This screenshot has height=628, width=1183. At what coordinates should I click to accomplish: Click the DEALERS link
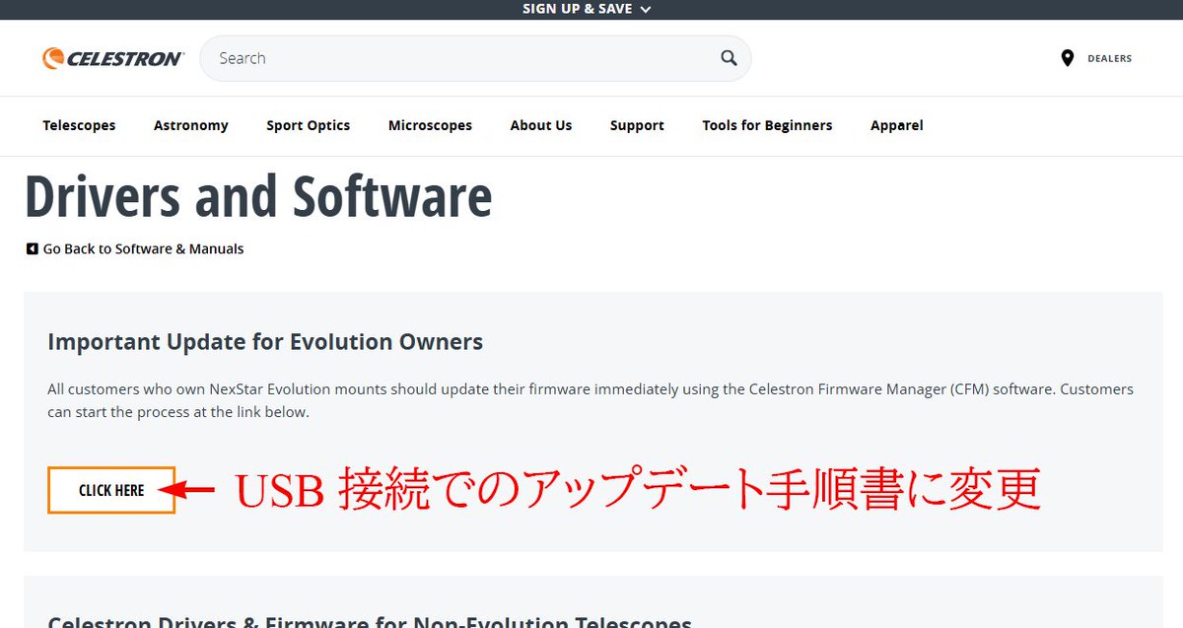(1109, 59)
